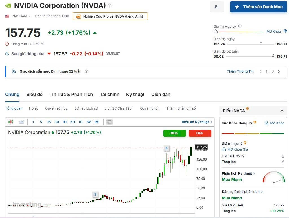Open NASDAQ exchange dropdown
Image resolution: width=289 pixels, height=218 pixels.
(x=21, y=16)
